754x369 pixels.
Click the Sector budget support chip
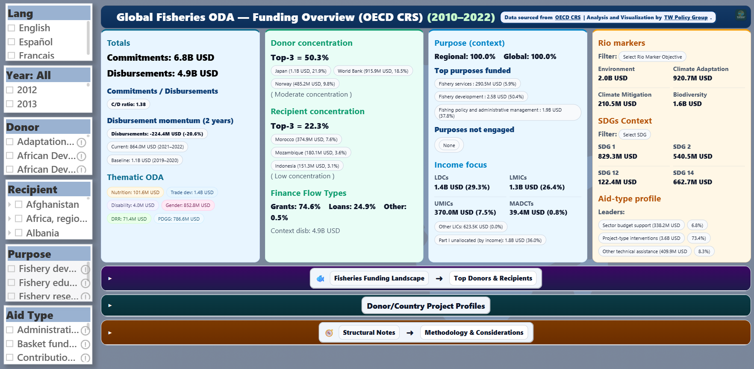tap(641, 225)
